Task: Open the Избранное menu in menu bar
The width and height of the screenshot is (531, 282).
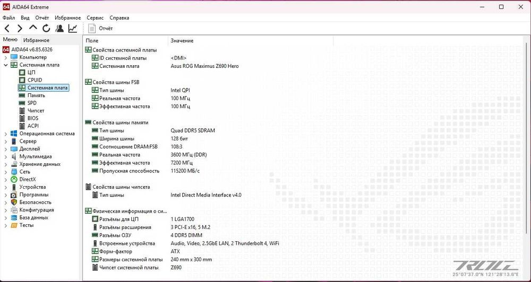Action: (x=68, y=17)
